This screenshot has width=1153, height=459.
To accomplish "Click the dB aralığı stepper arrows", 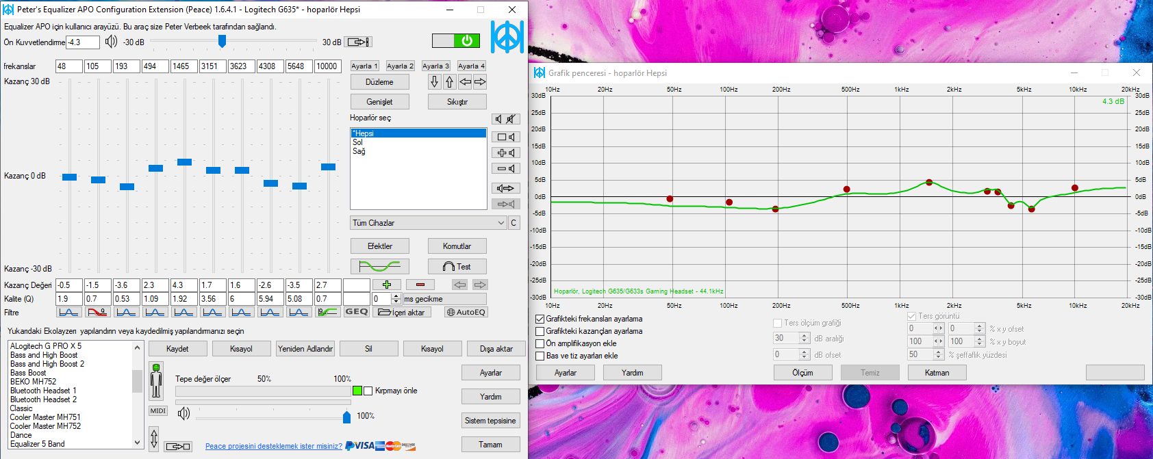I will point(804,338).
